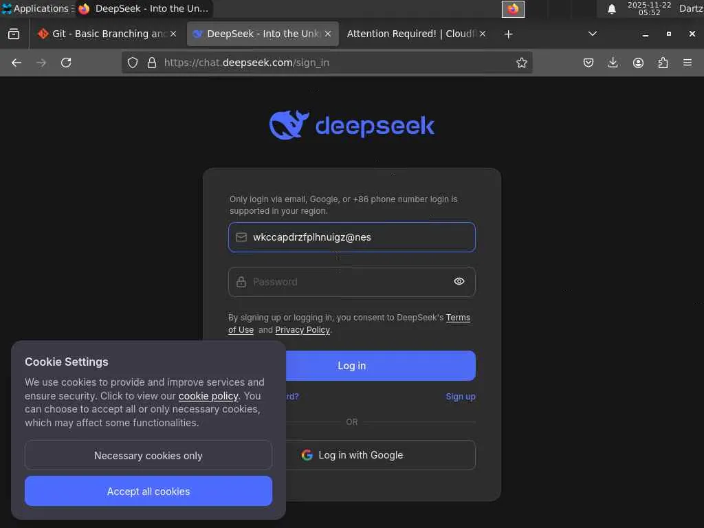Switch to DeepSeek - Into the Unknown tab
Image resolution: width=704 pixels, height=528 pixels.
point(263,34)
